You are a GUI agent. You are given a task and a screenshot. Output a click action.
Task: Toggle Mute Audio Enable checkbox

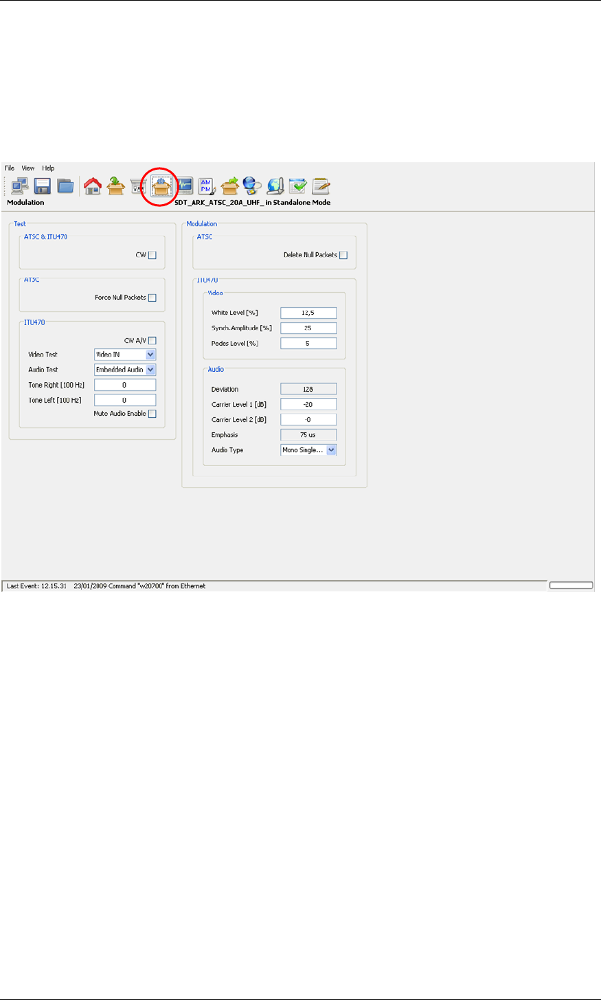pyautogui.click(x=152, y=414)
